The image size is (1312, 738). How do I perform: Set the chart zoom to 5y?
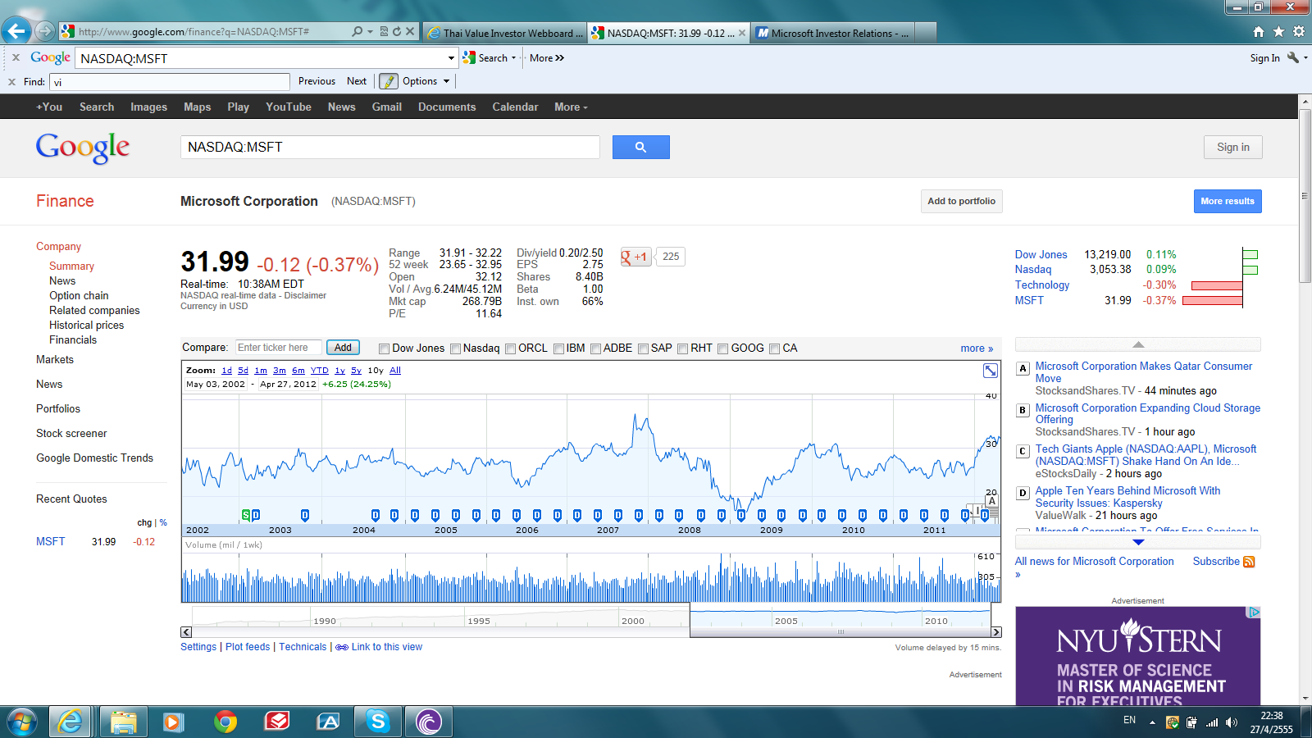coord(356,371)
